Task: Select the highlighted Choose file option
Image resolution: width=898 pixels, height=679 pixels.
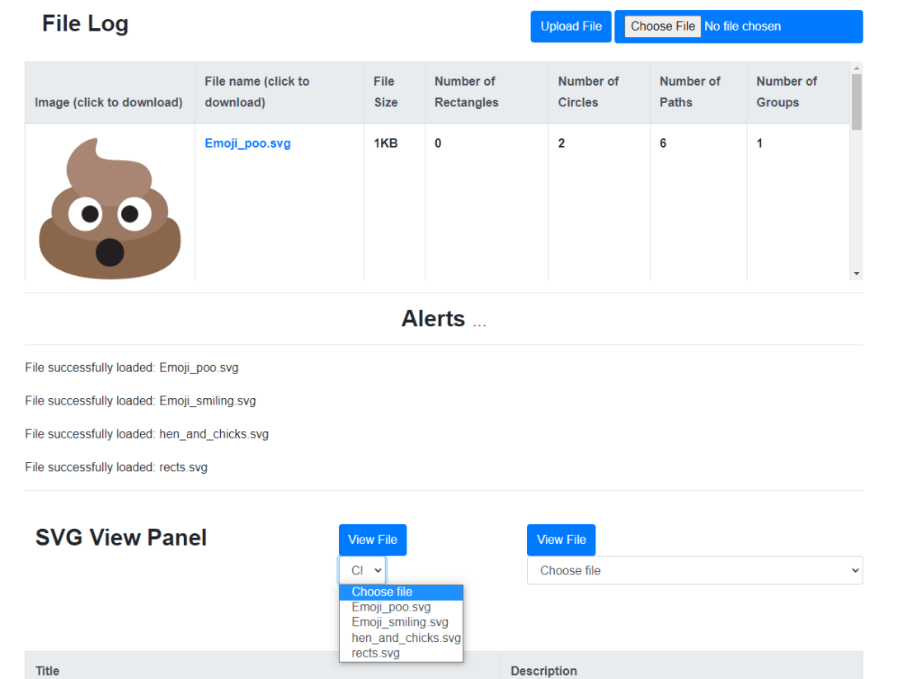Action: pyautogui.click(x=382, y=592)
